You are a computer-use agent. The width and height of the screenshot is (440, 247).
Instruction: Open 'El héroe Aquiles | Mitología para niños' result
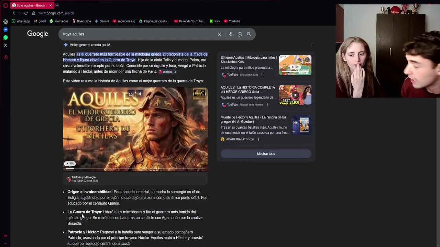click(249, 60)
